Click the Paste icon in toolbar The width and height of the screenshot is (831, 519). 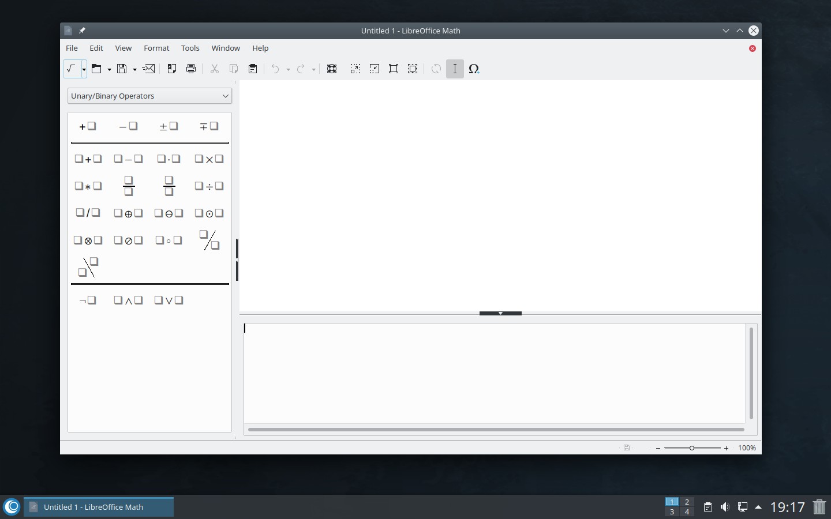click(x=253, y=69)
